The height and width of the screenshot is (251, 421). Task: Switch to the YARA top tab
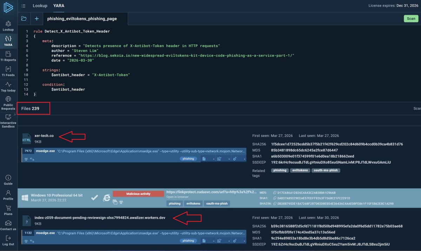59,6
